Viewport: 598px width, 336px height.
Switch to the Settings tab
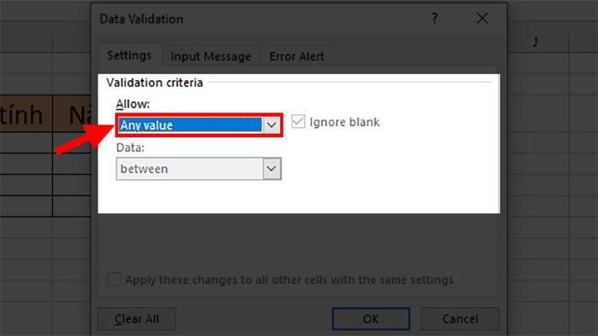pyautogui.click(x=129, y=55)
